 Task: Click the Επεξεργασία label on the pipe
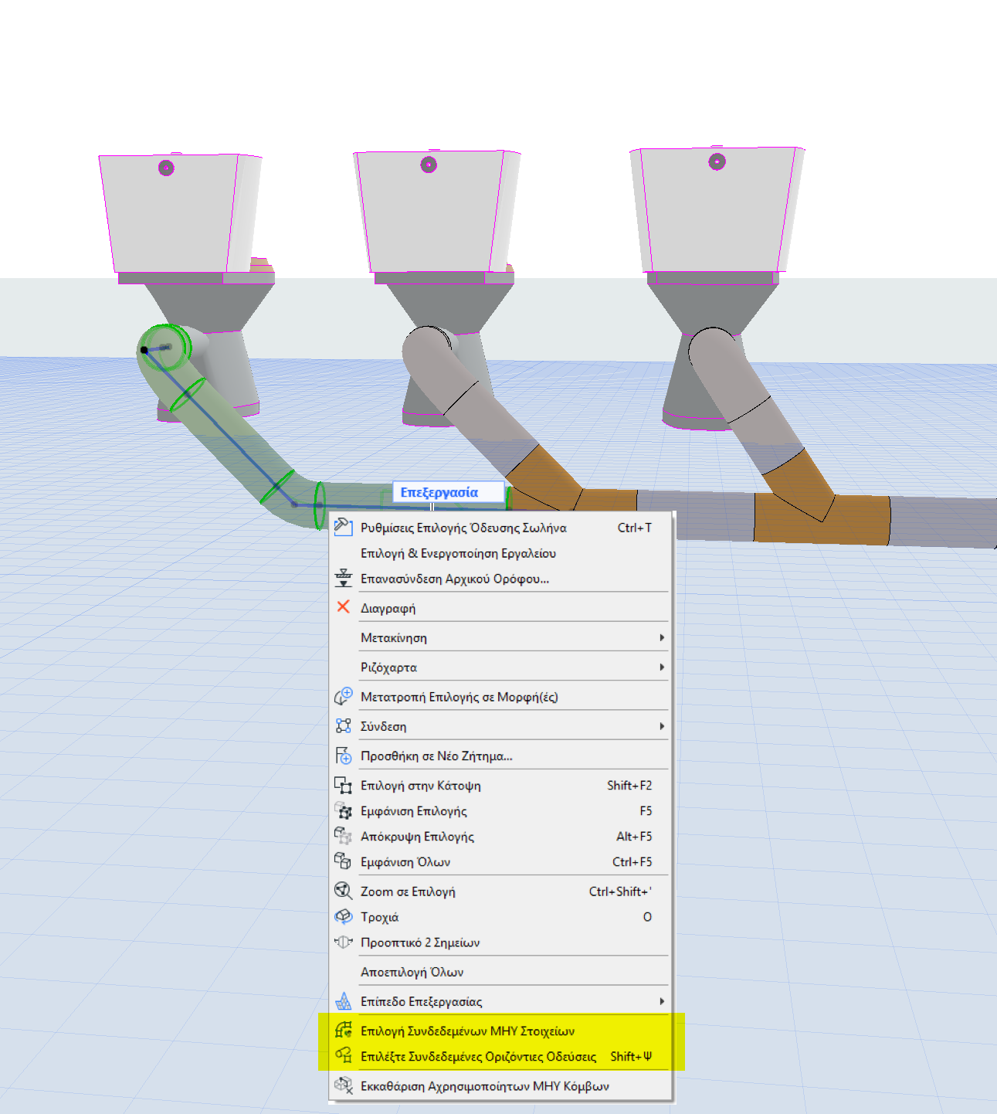tap(439, 492)
